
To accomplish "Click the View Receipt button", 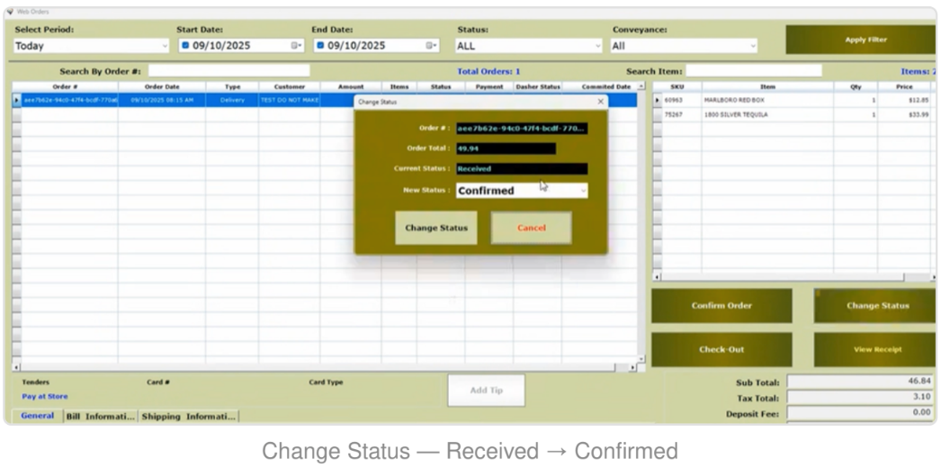I will [874, 349].
